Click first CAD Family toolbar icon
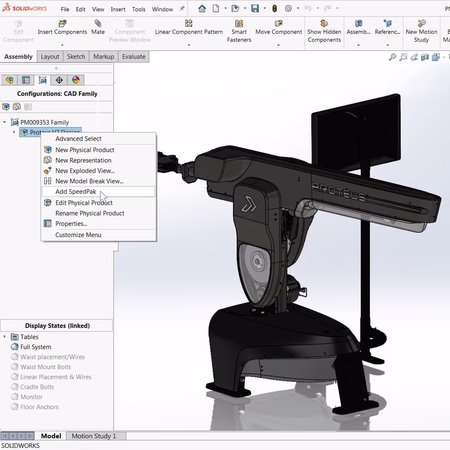The width and height of the screenshot is (450, 450). [x=6, y=107]
